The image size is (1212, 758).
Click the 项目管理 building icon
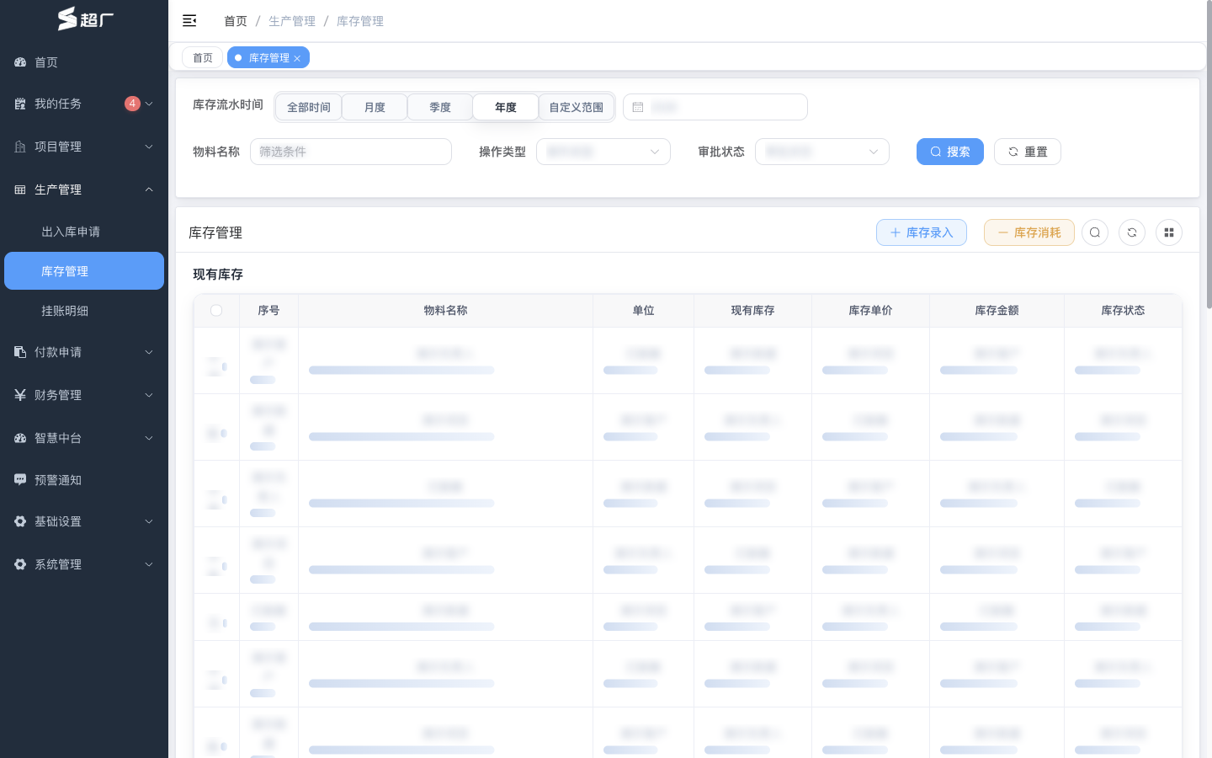click(x=20, y=147)
